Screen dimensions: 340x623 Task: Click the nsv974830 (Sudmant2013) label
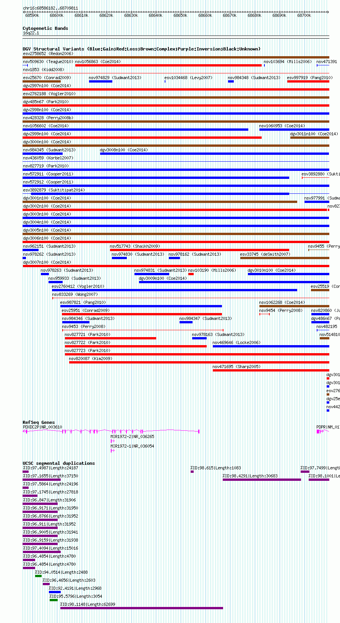coord(138,254)
